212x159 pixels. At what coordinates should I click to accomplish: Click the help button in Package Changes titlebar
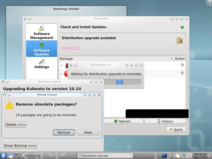click(x=85, y=95)
